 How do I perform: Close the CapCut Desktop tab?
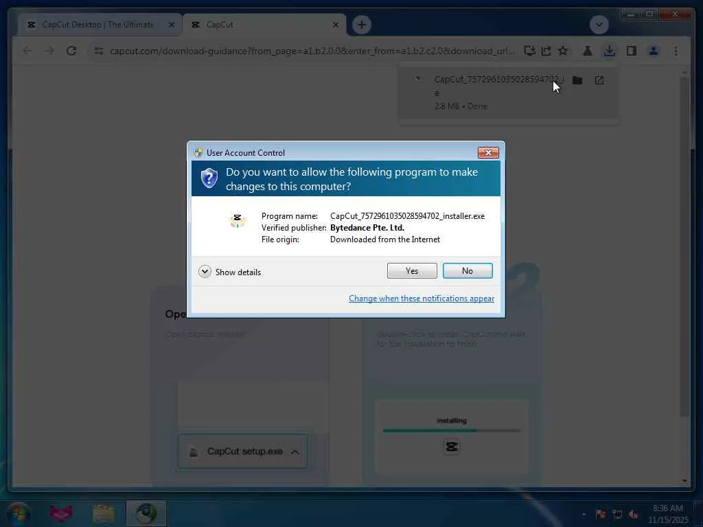171,25
